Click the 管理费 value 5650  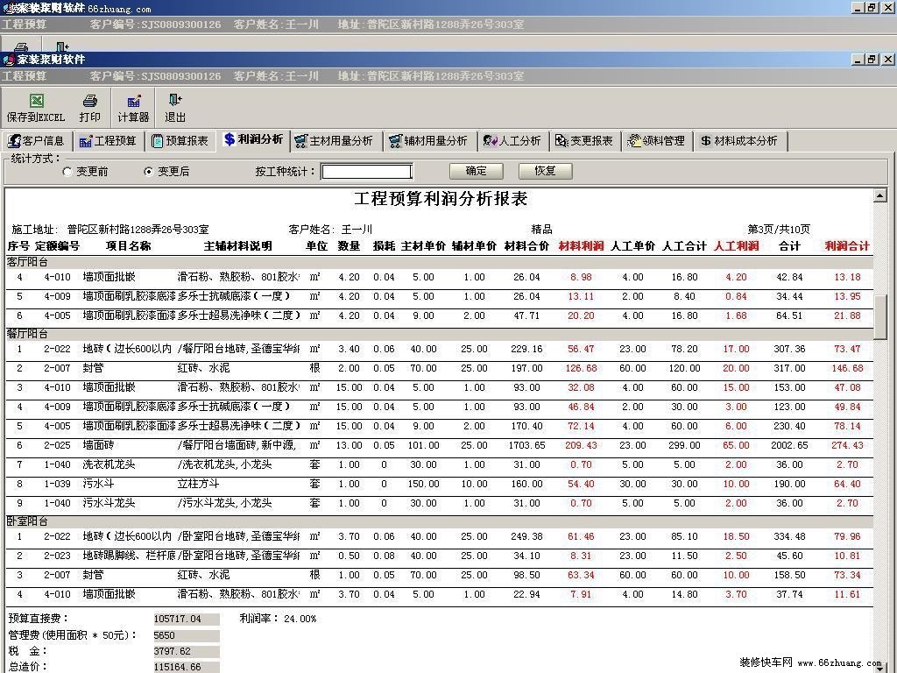pos(186,635)
